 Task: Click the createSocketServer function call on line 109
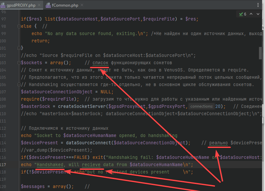[x=82, y=106]
